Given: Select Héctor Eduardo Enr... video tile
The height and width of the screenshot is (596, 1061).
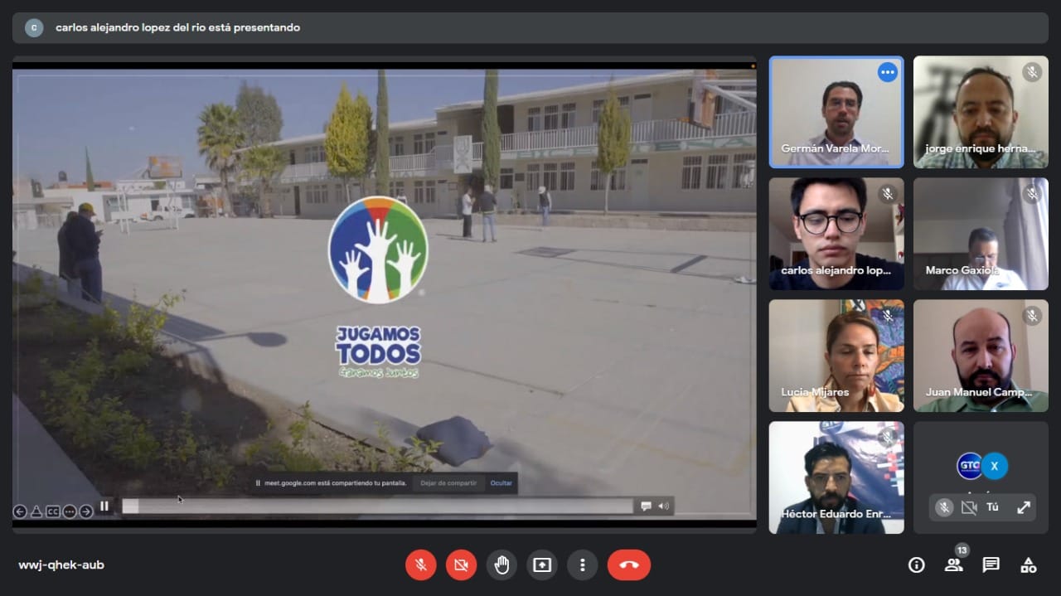Looking at the screenshot, I should pos(836,477).
